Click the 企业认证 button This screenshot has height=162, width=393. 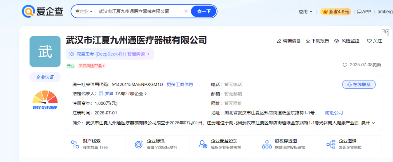[45, 78]
